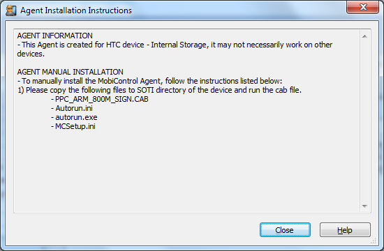Click the scrollbar down arrow
384x251 pixels.
pyautogui.click(x=364, y=206)
